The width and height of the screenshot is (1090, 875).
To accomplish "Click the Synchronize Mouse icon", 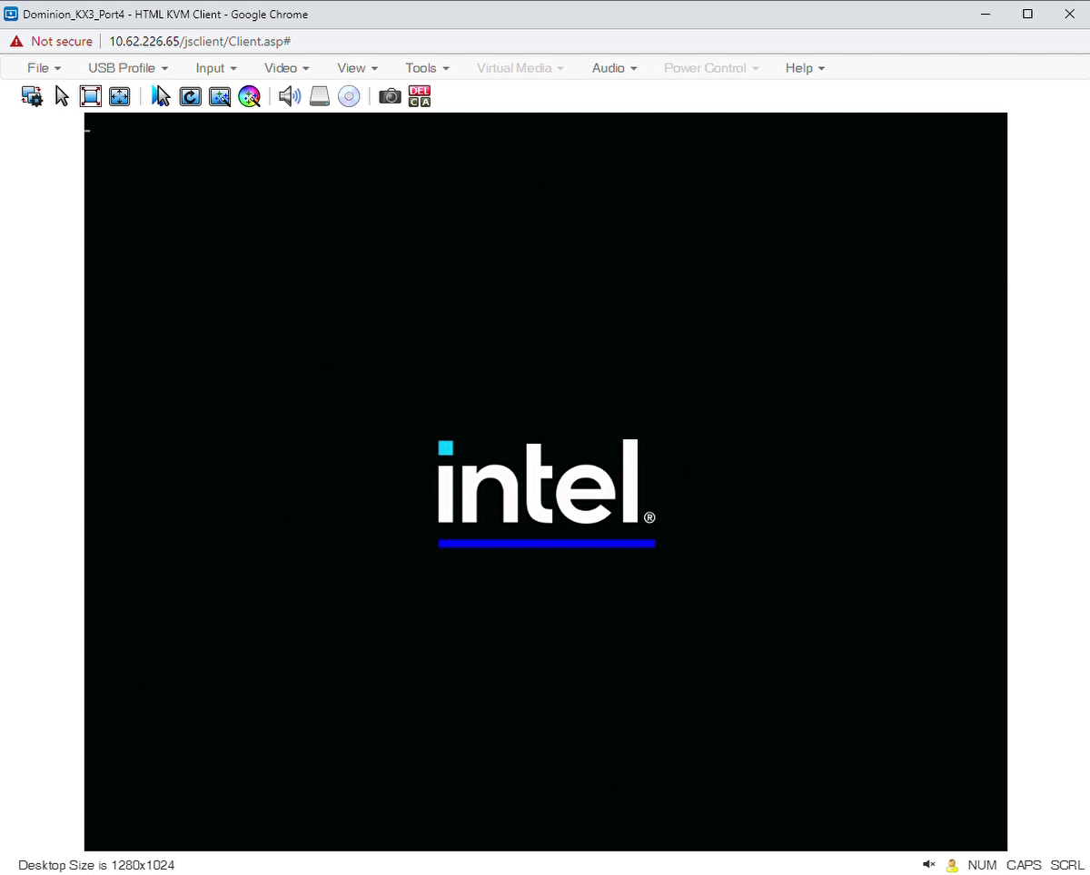I will [x=161, y=96].
